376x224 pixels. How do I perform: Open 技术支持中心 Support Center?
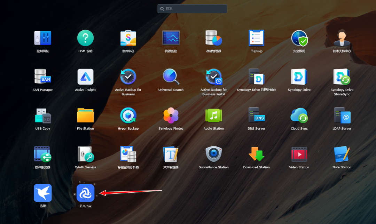click(x=342, y=38)
